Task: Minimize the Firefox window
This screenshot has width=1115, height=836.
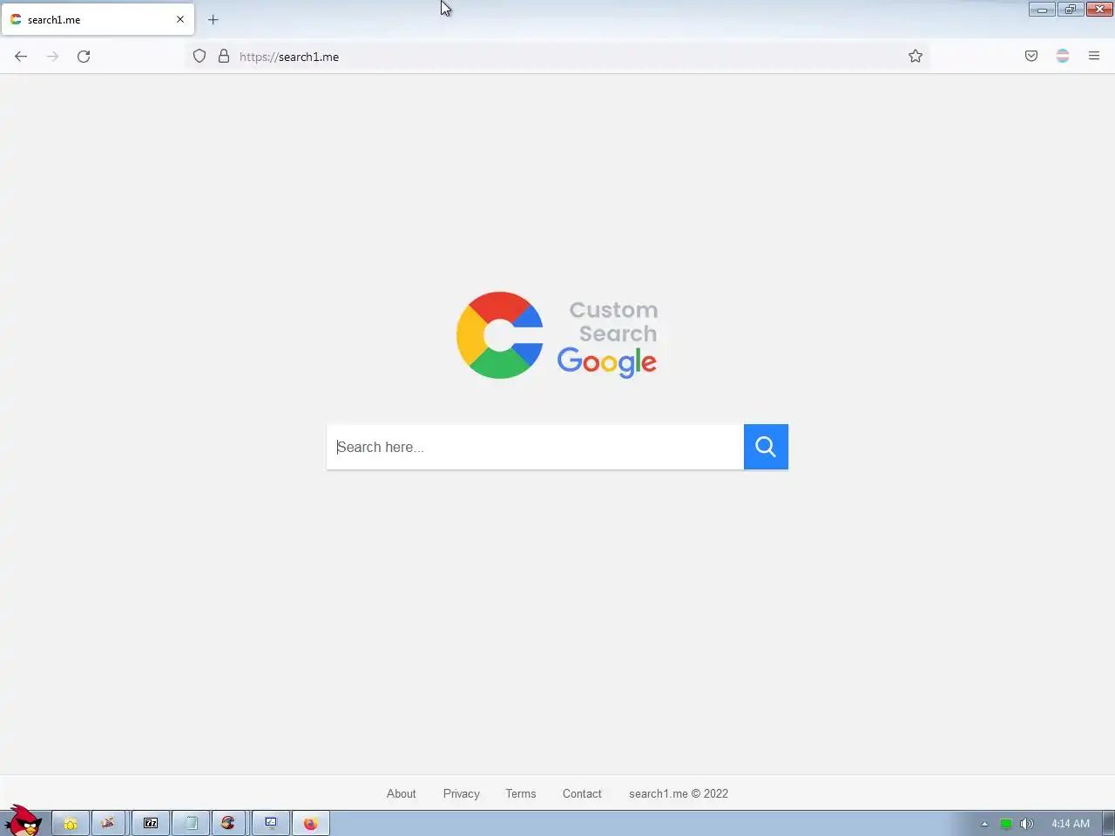Action: (1042, 10)
